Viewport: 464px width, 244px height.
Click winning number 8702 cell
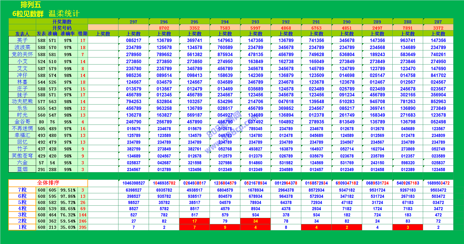coord(164,28)
